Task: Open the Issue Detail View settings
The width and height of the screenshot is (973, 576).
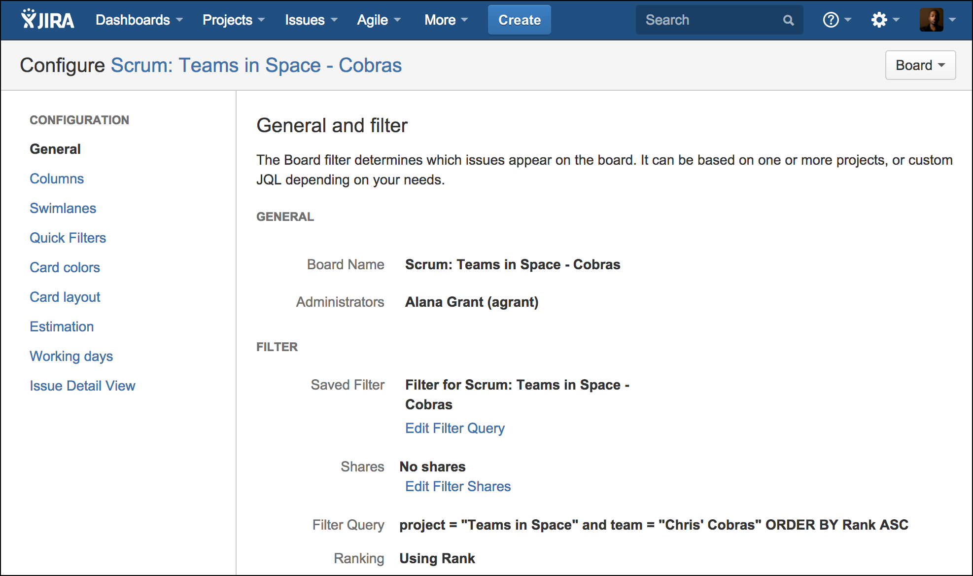Action: point(82,386)
